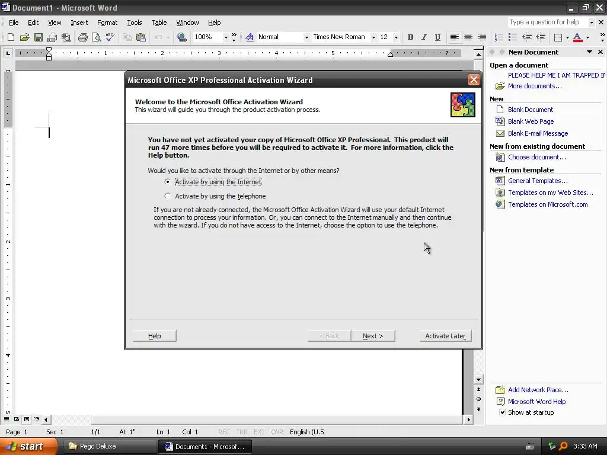Click the Print Preview icon
Viewport: 607px width, 455px height.
[97, 37]
